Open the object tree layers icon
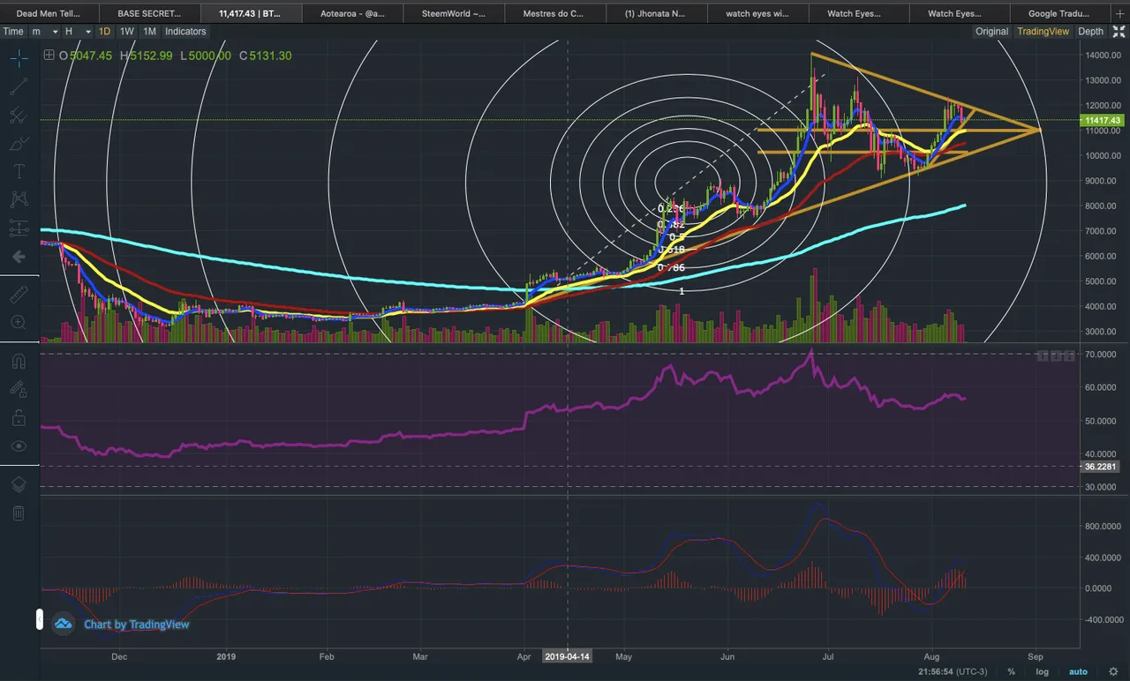Image resolution: width=1130 pixels, height=681 pixels. pos(19,484)
